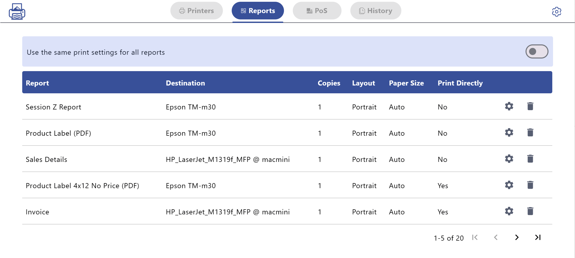The image size is (575, 258).
Task: Enable same print settings for all reports
Action: point(537,51)
